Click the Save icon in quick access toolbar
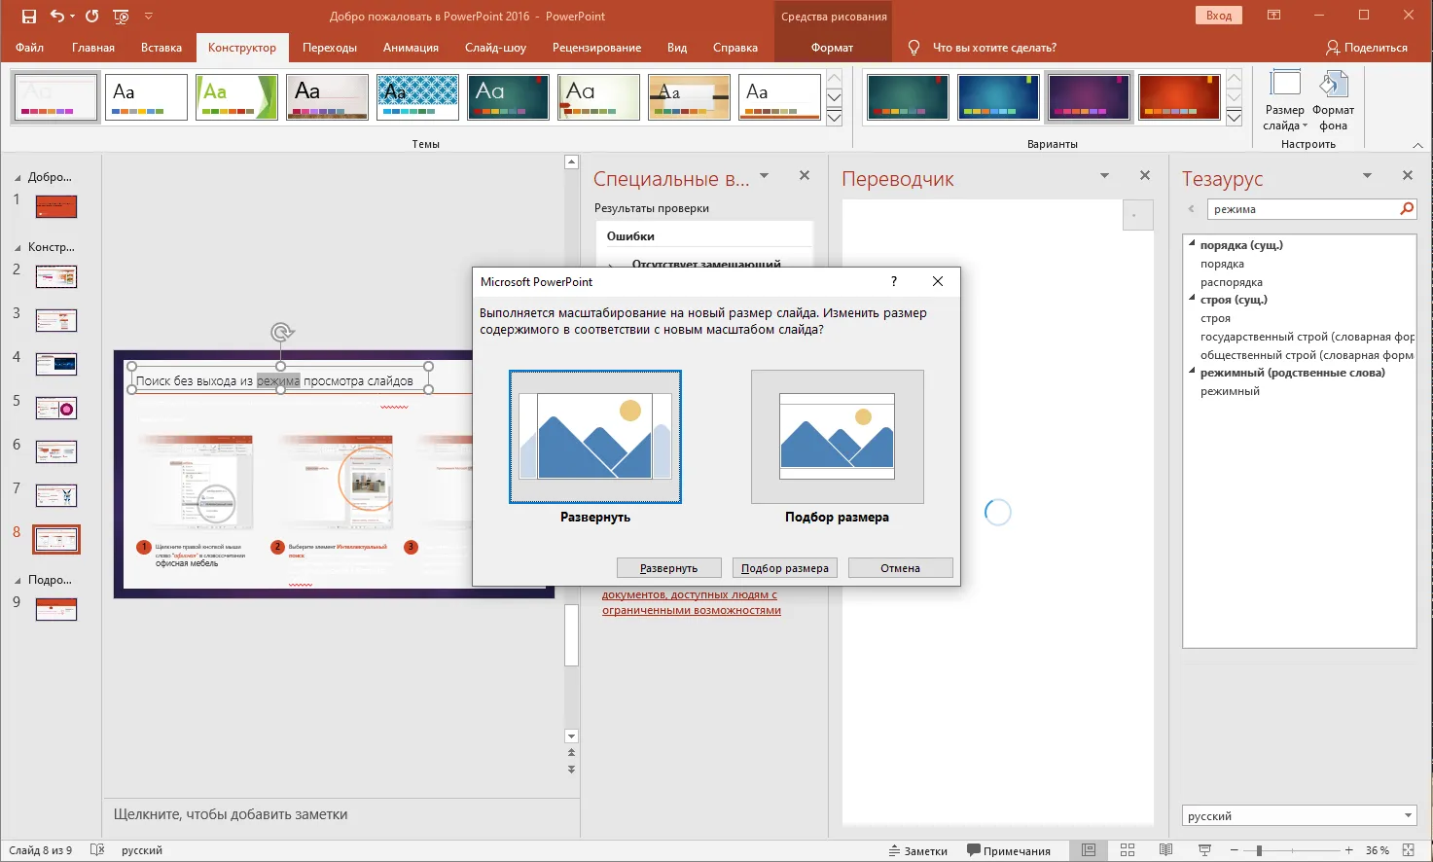The width and height of the screenshot is (1433, 862). pos(28,17)
